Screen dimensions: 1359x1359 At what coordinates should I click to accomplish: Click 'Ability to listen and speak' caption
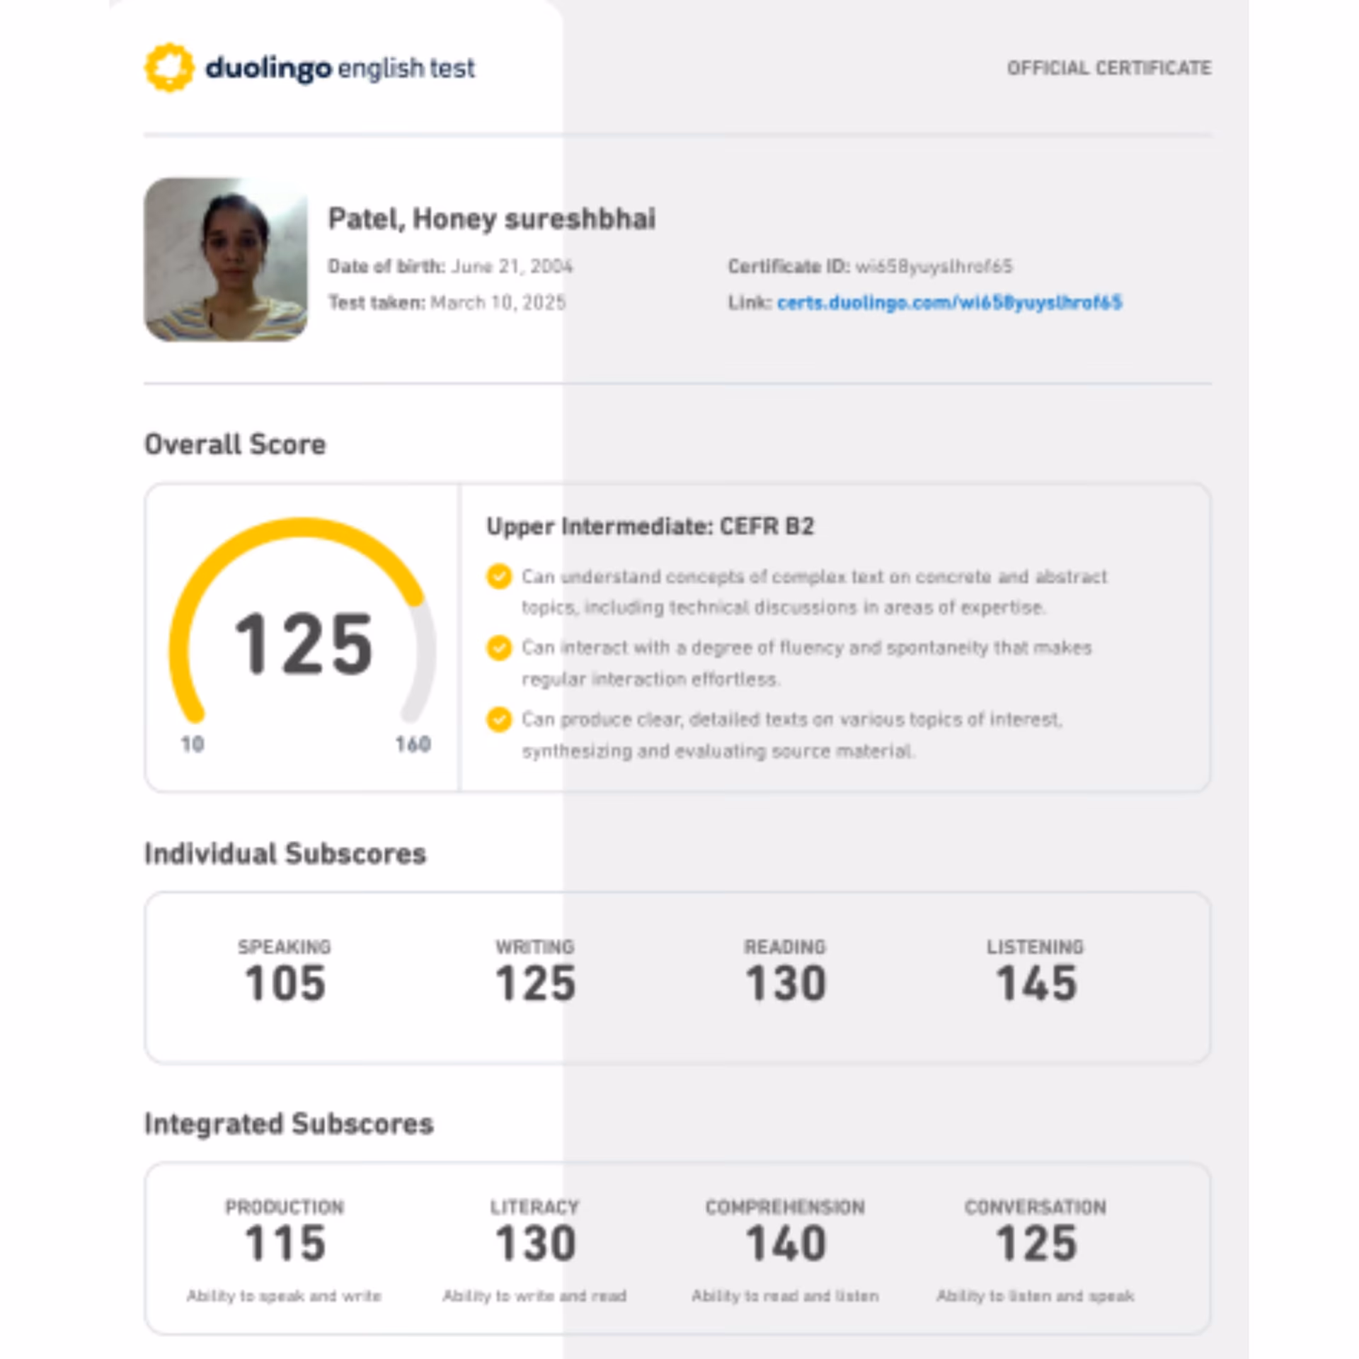[1036, 1296]
